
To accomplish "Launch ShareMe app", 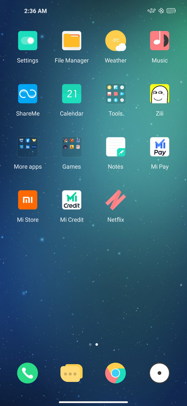I will (x=28, y=94).
